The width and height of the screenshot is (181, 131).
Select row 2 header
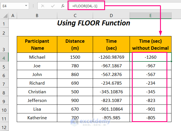coord(4,32)
